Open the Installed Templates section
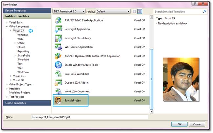The width and height of the screenshot is (213, 133). pyautogui.click(x=27, y=16)
